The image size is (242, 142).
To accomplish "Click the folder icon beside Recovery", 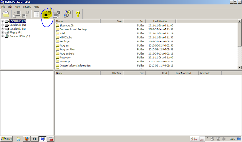I will [x=57, y=57].
